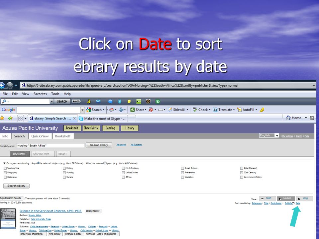Click the All Subjects link

(x=136, y=145)
